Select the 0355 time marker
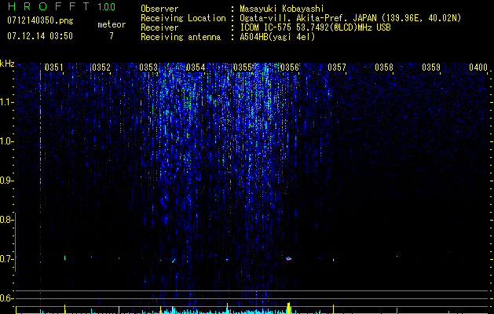 pos(243,68)
